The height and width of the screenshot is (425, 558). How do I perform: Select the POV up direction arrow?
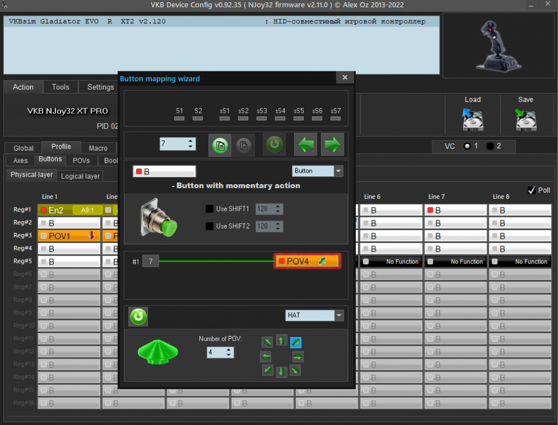click(282, 341)
